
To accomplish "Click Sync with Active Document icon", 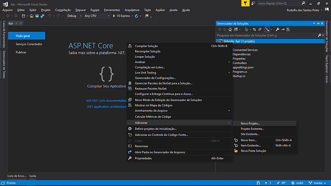I will click(254, 29).
